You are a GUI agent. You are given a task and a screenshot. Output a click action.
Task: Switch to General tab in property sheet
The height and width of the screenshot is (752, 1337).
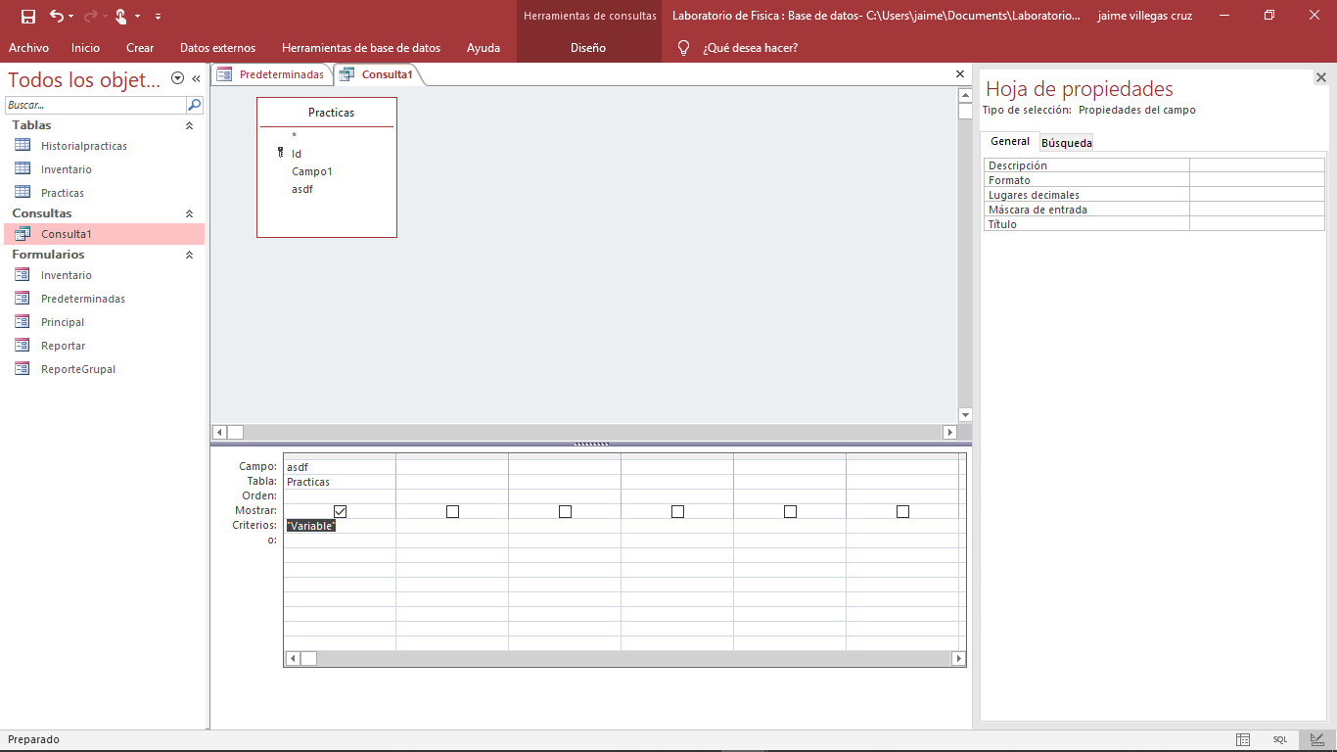(1010, 142)
